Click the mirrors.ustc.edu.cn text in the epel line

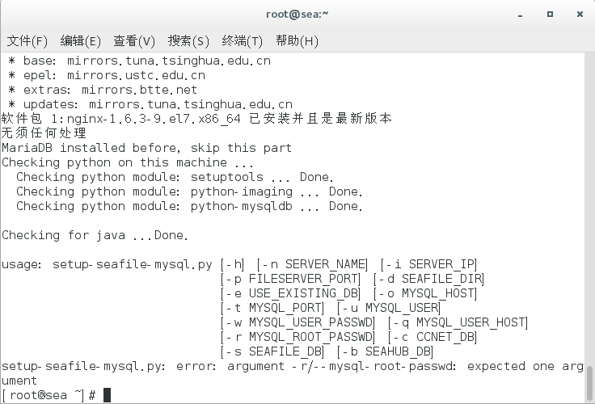pyautogui.click(x=136, y=75)
